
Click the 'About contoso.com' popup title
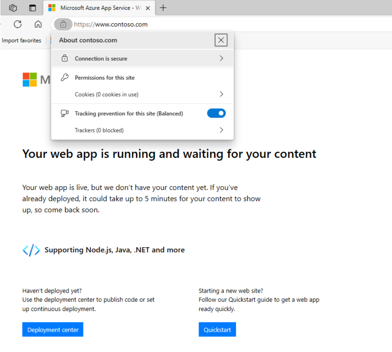click(x=88, y=40)
